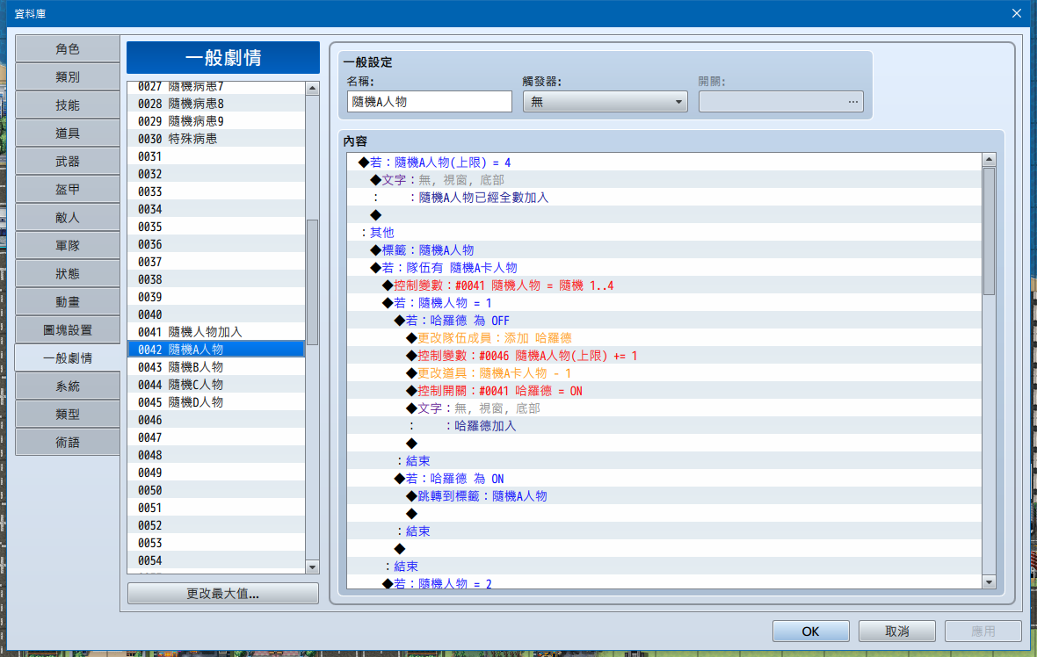This screenshot has width=1037, height=657.
Task: Select command 控制變數 #0041 隨機人物 = 隨機 1..4
Action: coord(664,285)
